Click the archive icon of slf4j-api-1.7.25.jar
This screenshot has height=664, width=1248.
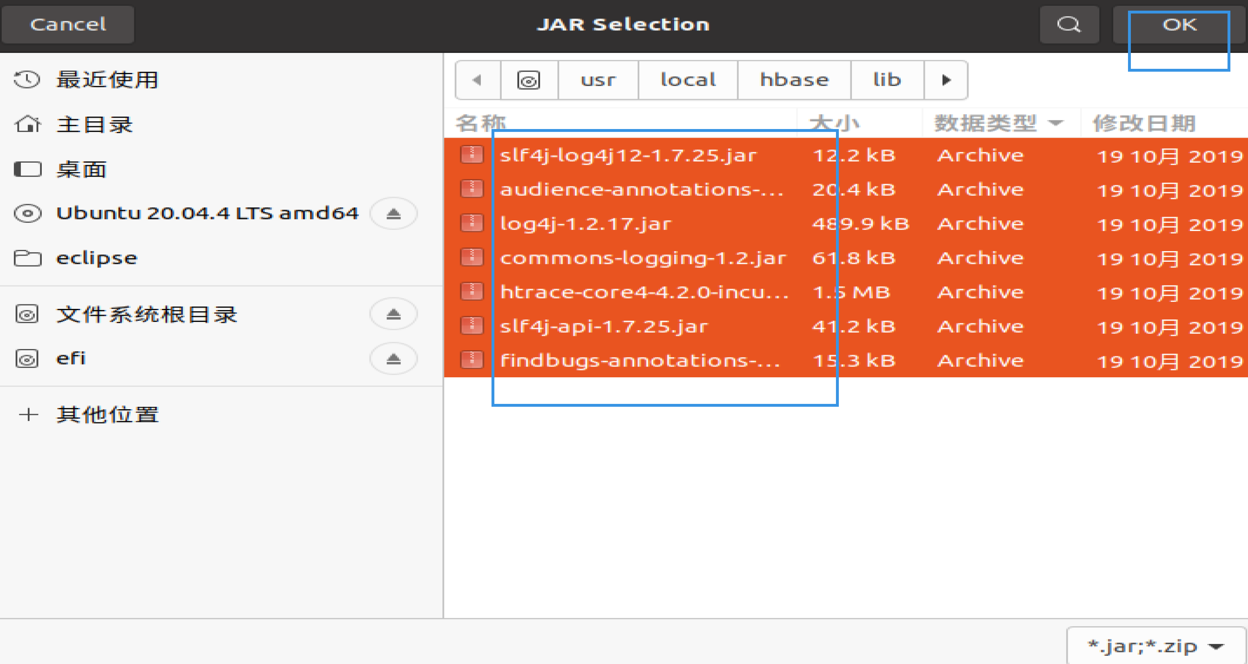pyautogui.click(x=471, y=326)
